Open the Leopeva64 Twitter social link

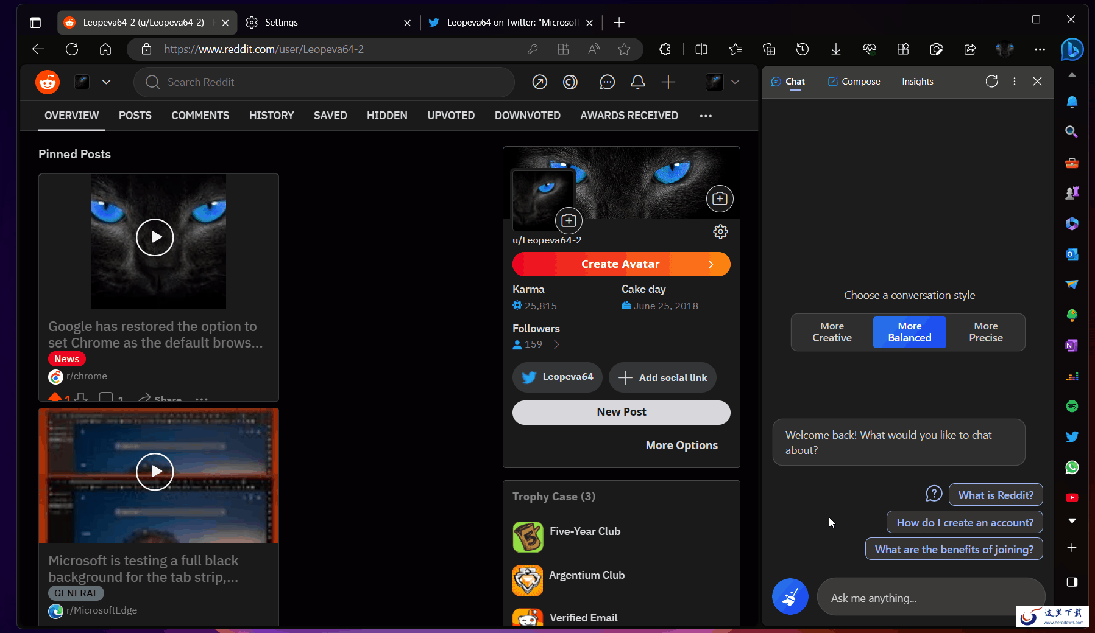(x=558, y=377)
